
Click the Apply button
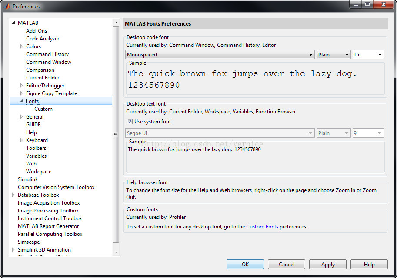tap(327, 265)
